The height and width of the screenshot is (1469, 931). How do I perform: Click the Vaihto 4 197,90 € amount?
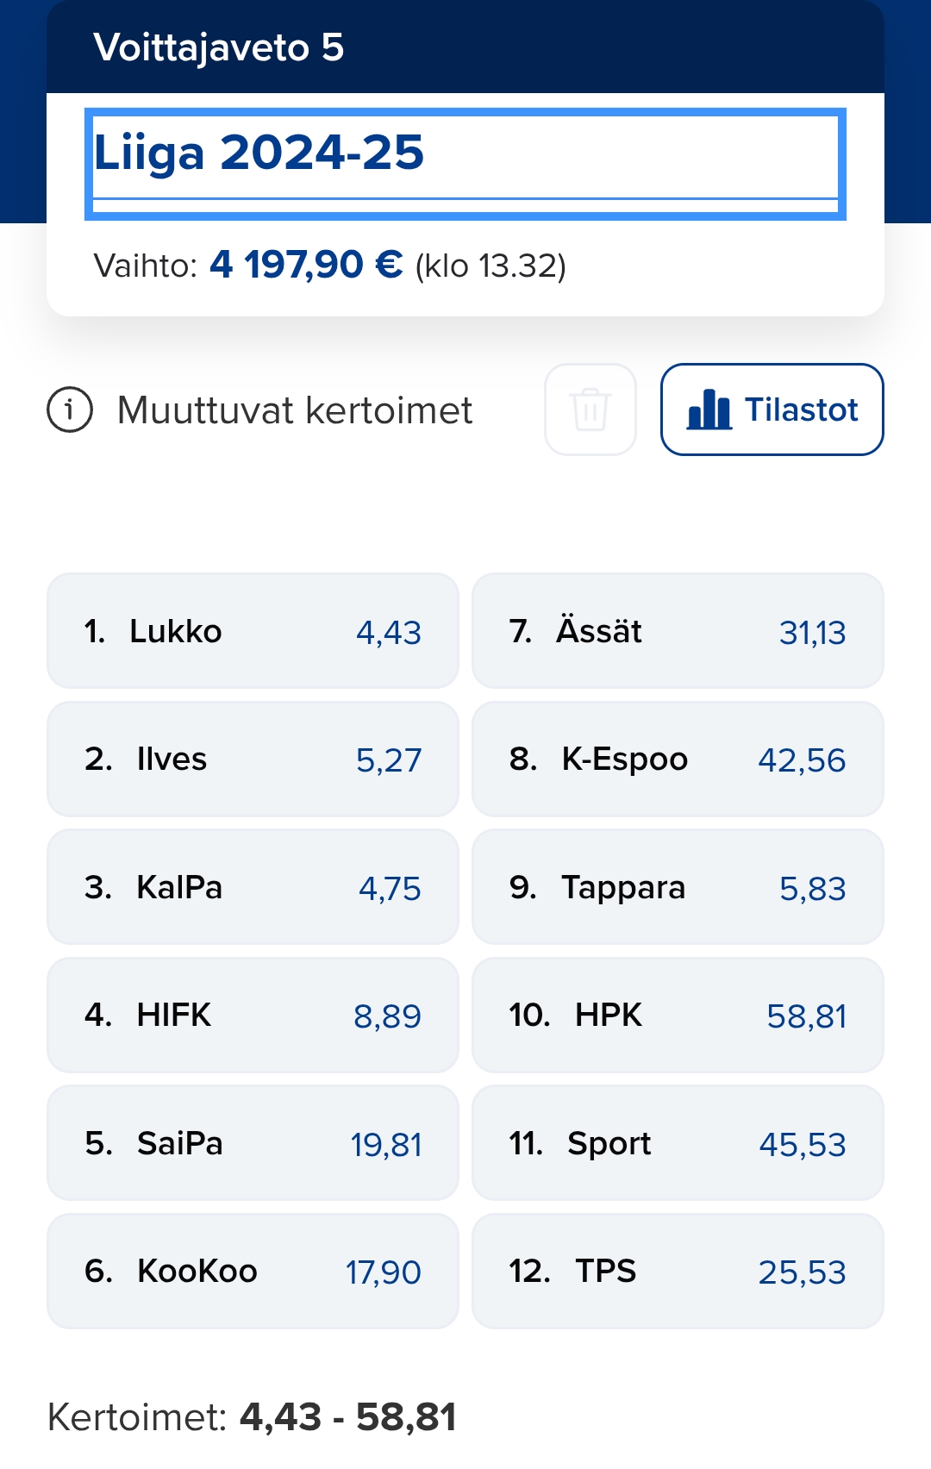tap(306, 265)
